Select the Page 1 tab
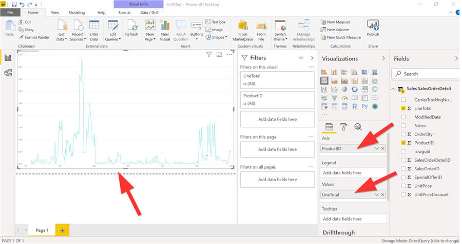 click(x=42, y=230)
